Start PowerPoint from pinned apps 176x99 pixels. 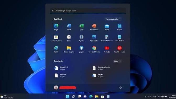click(94, 27)
